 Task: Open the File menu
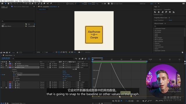pos(1,1)
